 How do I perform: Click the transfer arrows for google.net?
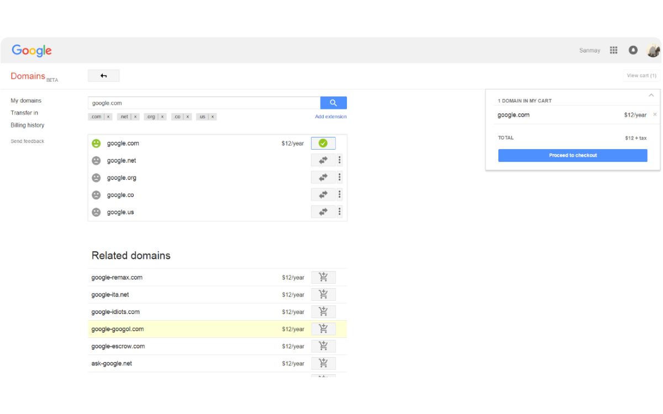pyautogui.click(x=323, y=161)
